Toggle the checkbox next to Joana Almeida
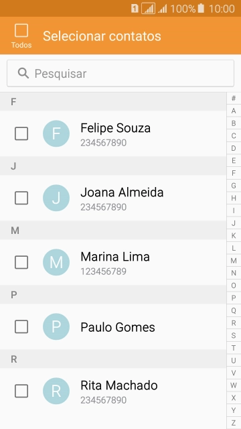The height and width of the screenshot is (429, 241). point(21,198)
